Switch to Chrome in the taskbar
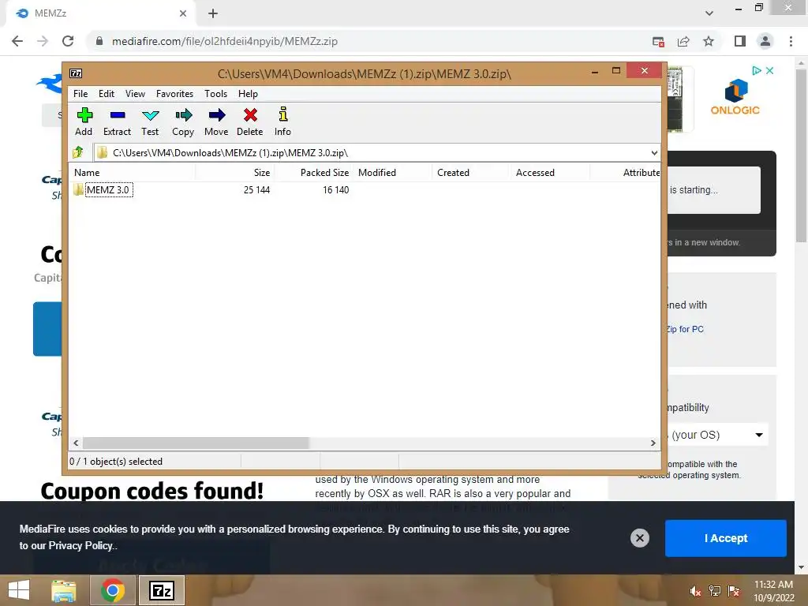 pos(113,590)
